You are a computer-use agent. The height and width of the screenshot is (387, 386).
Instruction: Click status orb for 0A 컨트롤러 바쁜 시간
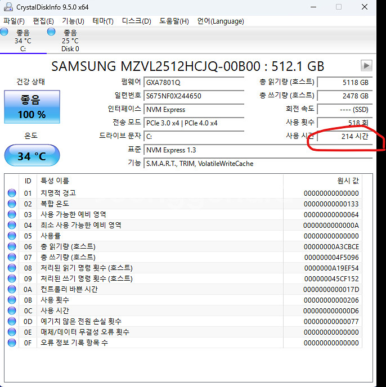(12, 289)
